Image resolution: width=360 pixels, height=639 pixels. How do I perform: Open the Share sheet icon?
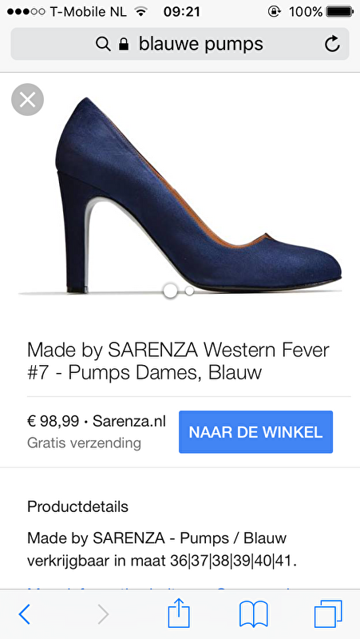(179, 612)
